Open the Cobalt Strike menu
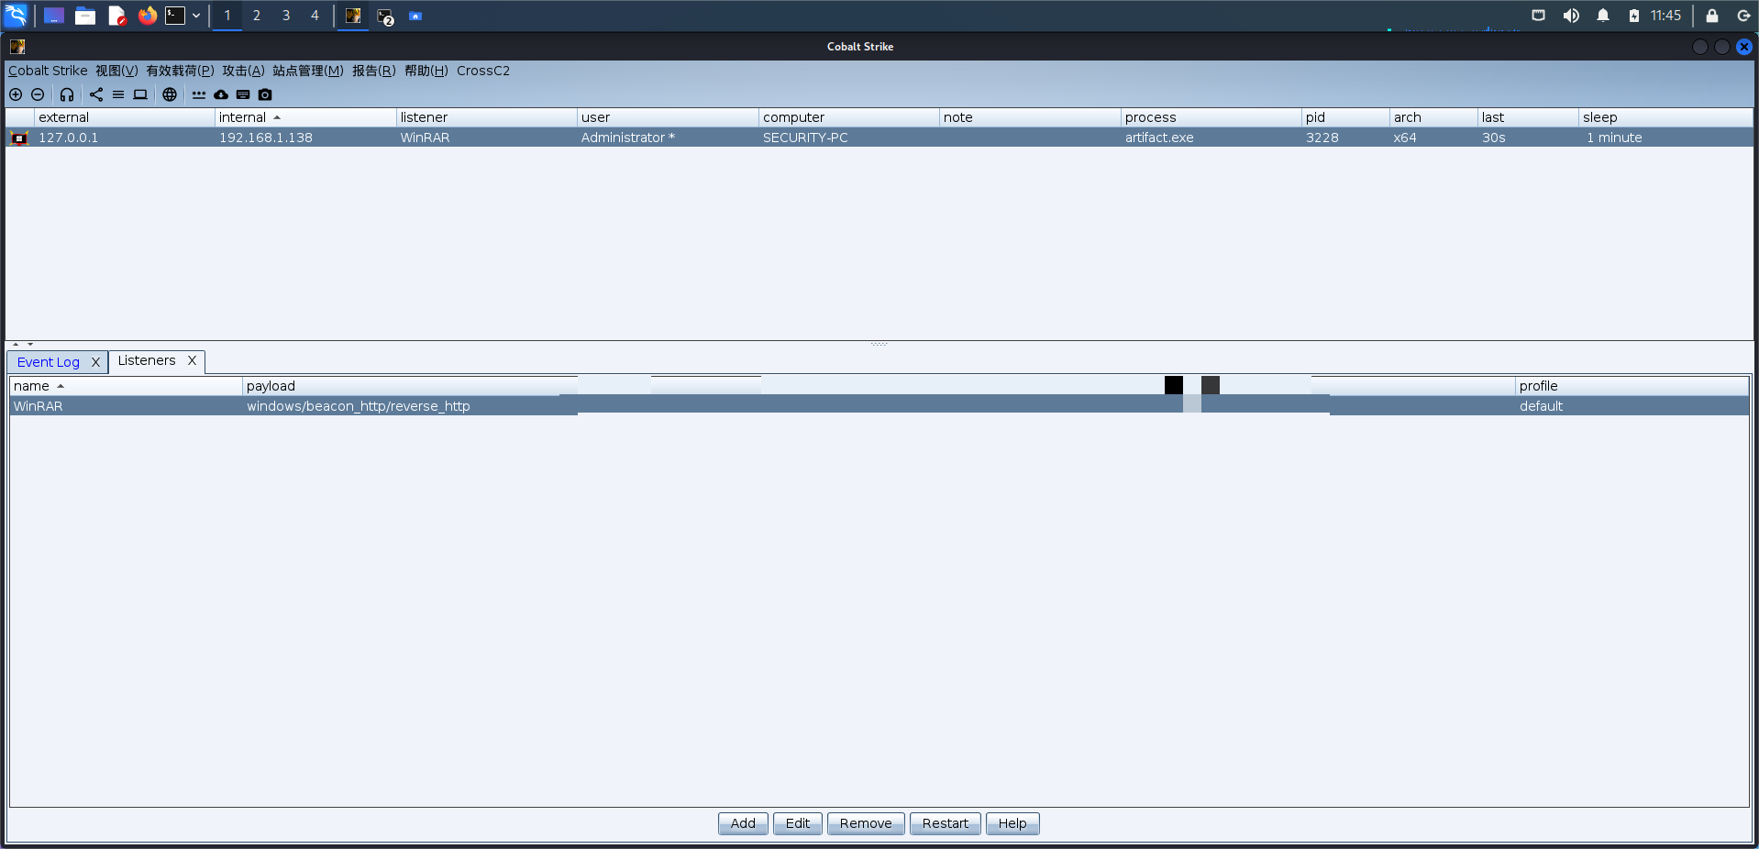1759x849 pixels. point(48,71)
